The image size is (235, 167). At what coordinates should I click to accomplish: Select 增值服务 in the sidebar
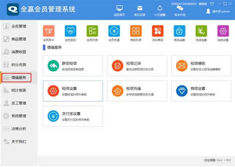click(19, 77)
